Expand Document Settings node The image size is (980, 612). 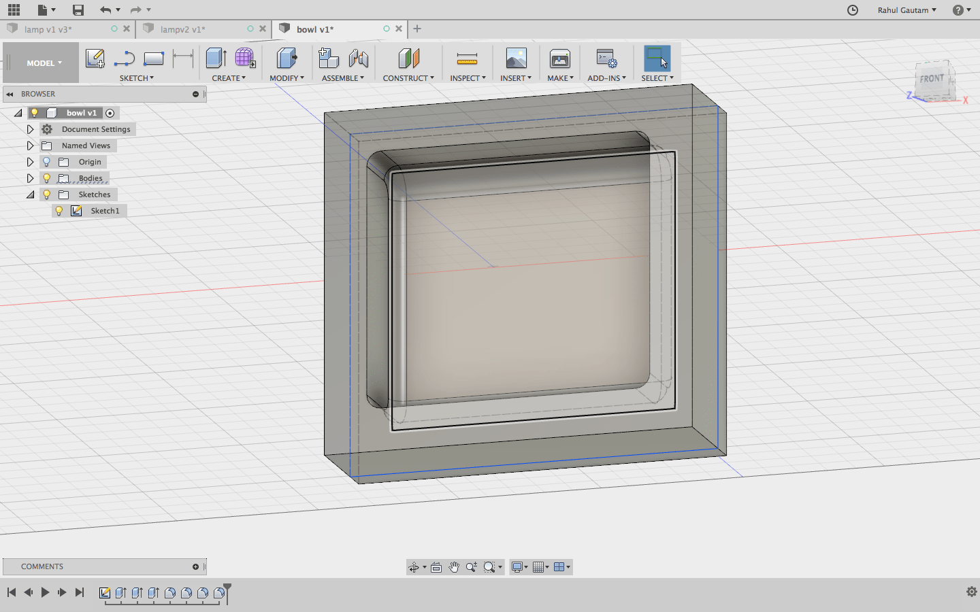click(x=30, y=129)
